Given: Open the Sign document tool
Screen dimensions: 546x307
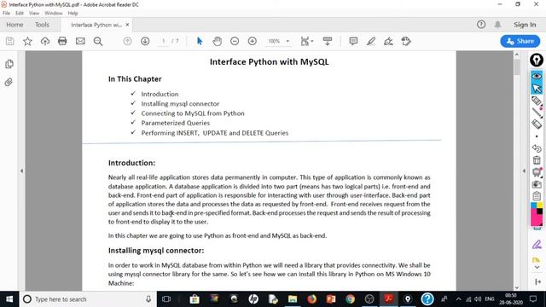Looking at the screenshot, I should pos(388,42).
